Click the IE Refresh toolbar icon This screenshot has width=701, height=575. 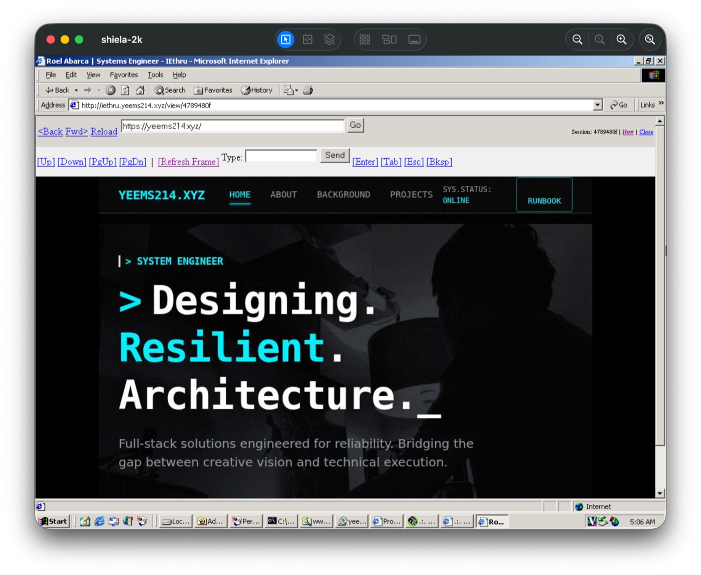point(125,90)
